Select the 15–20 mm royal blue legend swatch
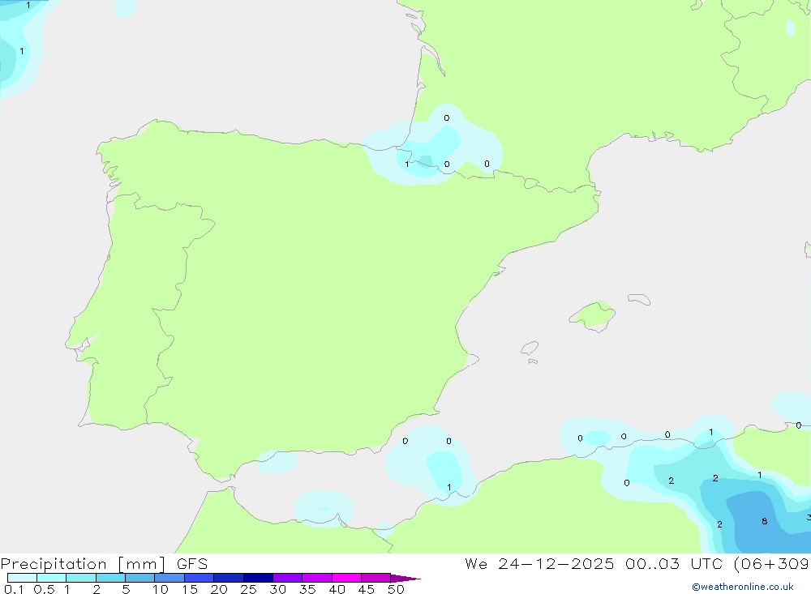 [199, 578]
